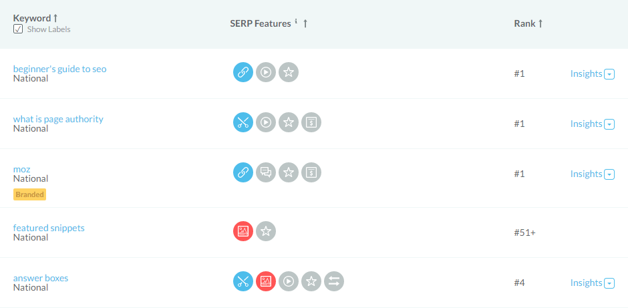The height and width of the screenshot is (308, 628).
Task: Toggle the Show Labels checkbox
Action: 18,29
